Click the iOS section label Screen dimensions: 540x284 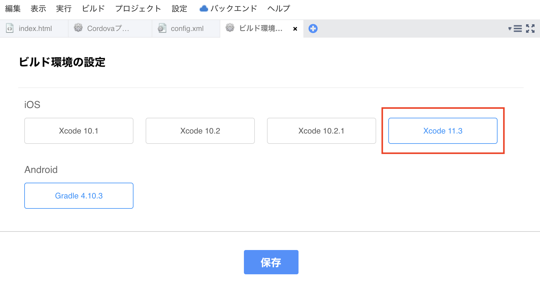click(x=32, y=105)
